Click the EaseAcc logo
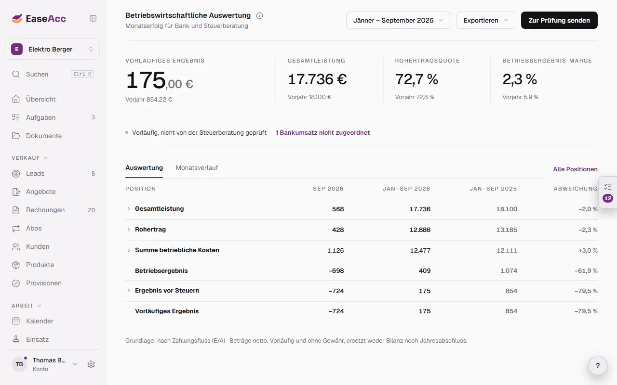617x385 pixels. [39, 19]
